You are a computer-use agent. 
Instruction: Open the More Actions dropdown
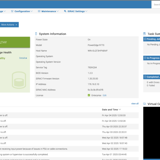click(9, 25)
